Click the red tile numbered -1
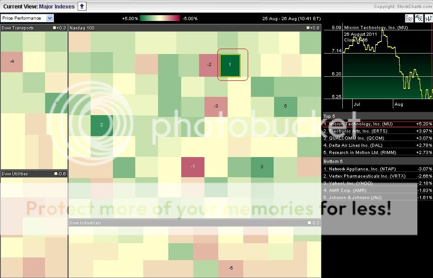 pyautogui.click(x=192, y=167)
